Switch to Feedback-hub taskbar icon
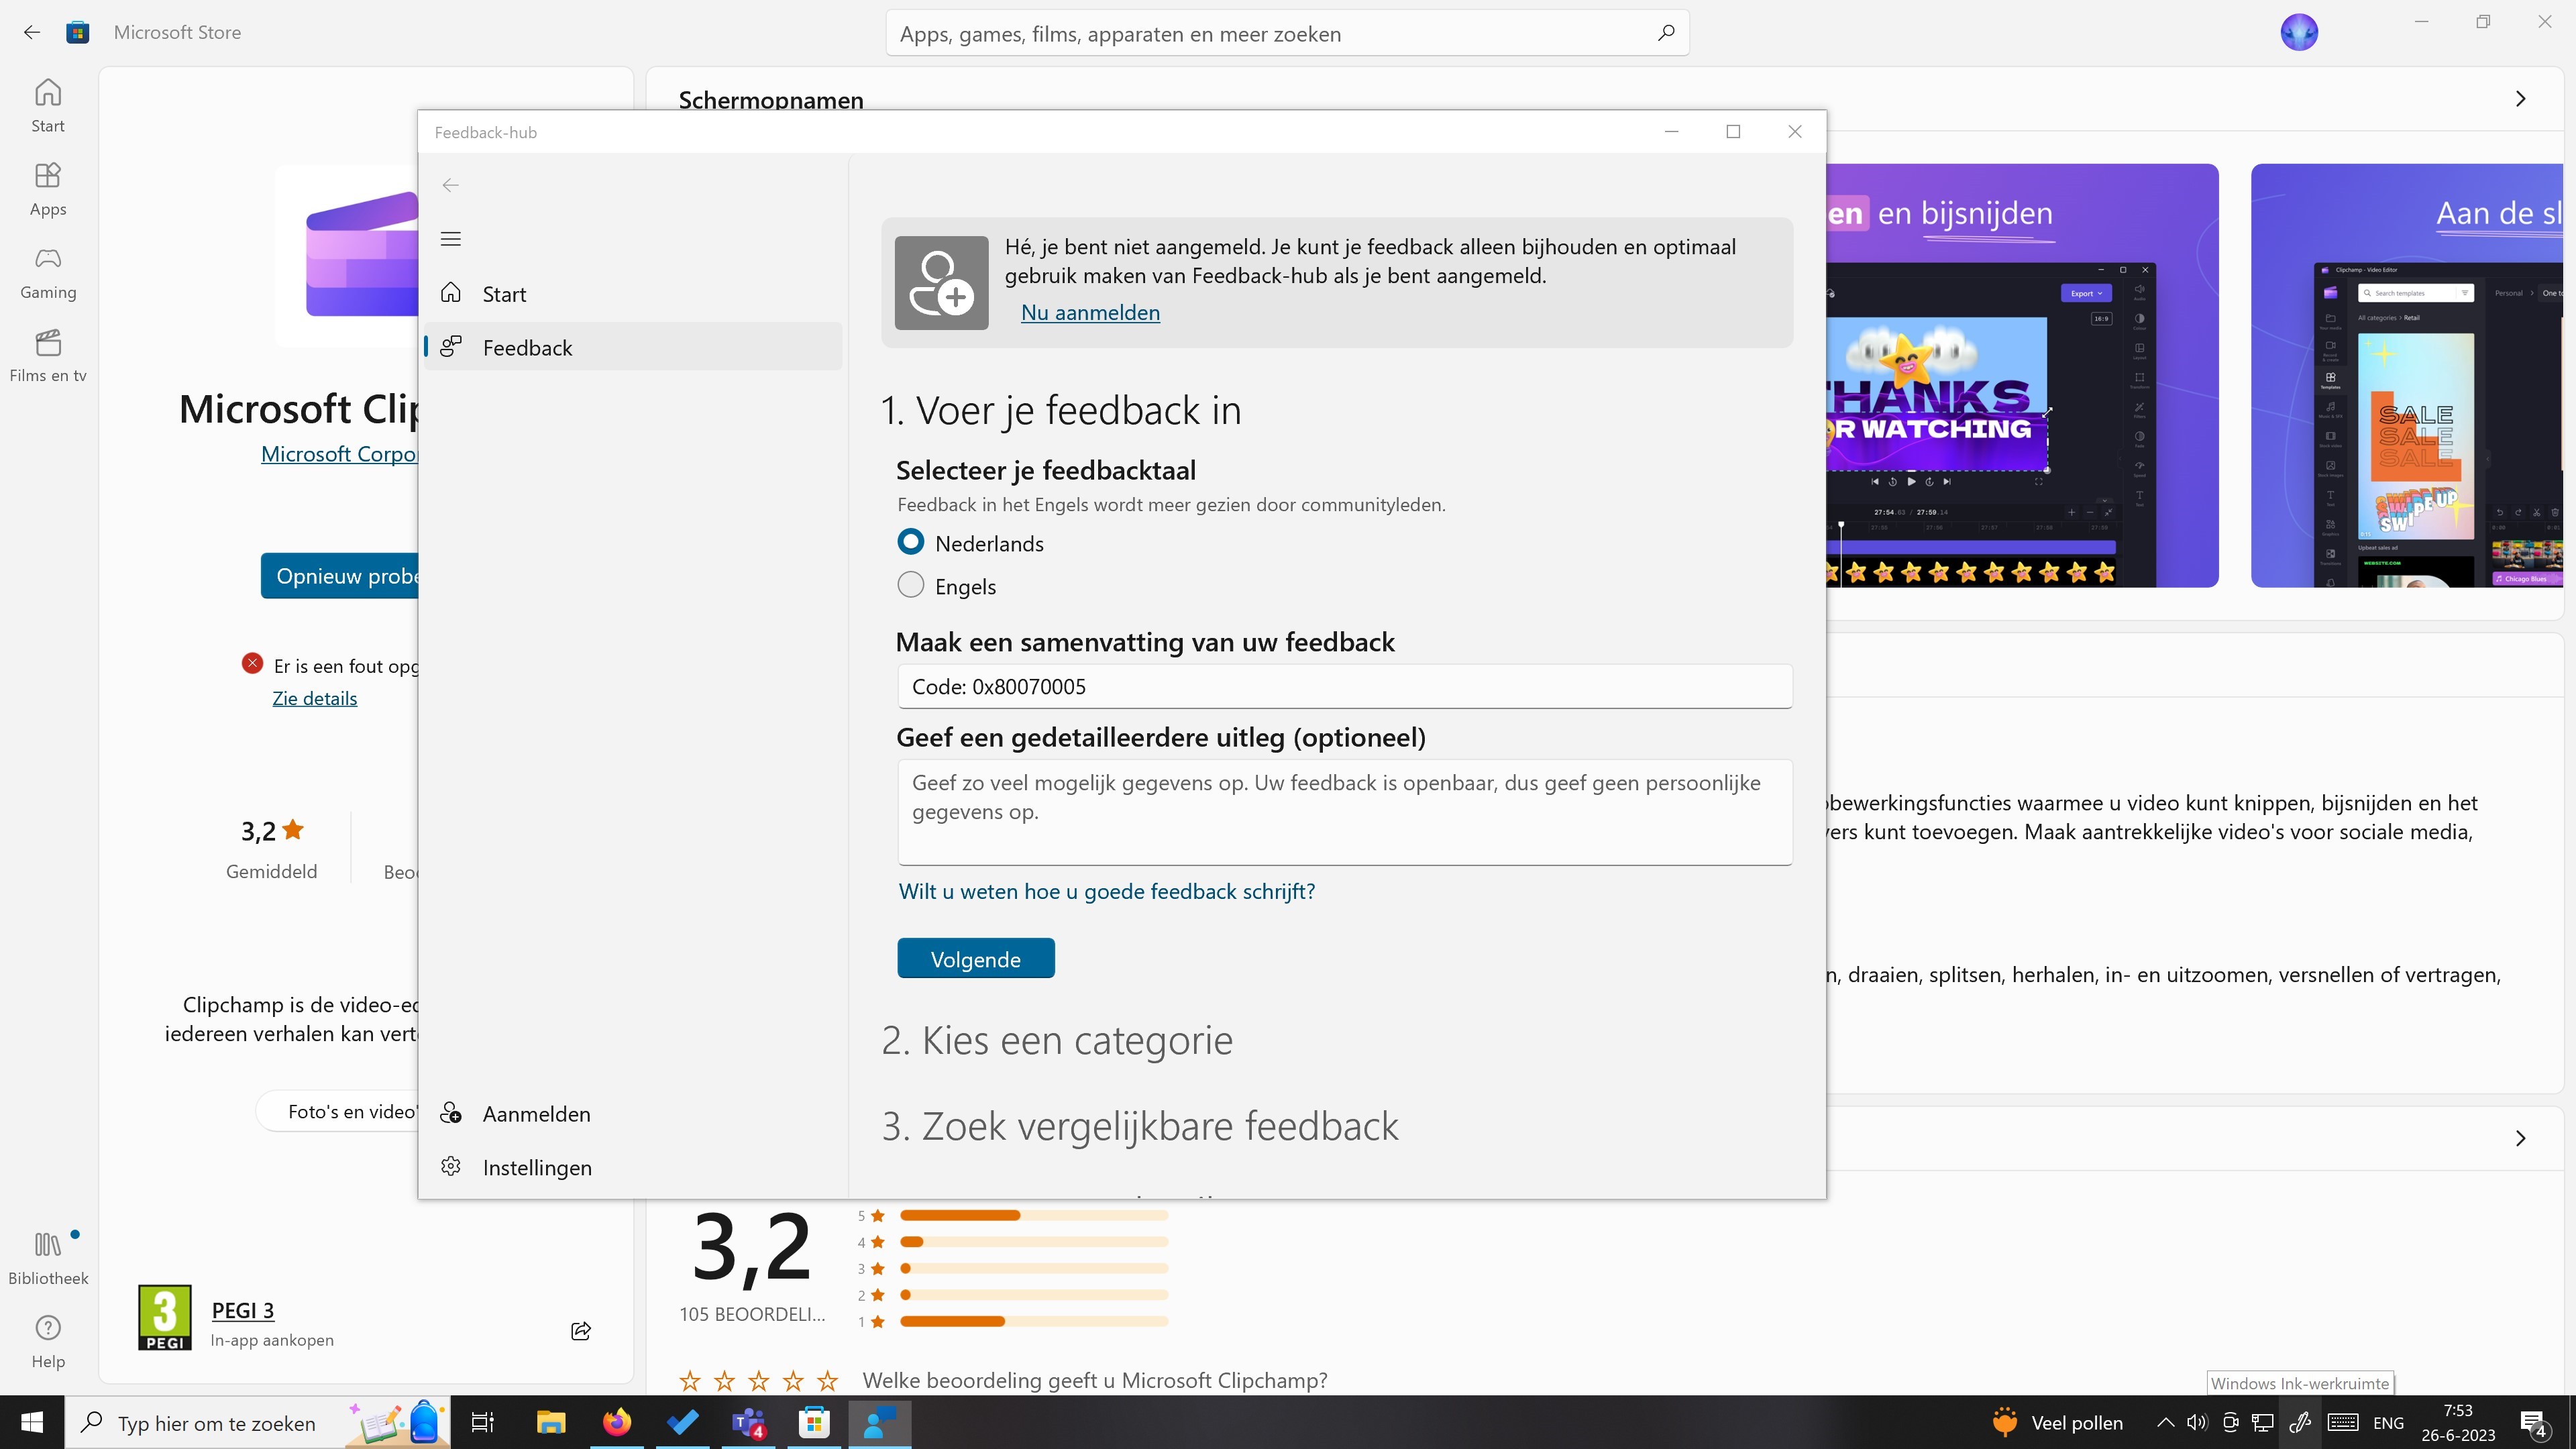This screenshot has width=2576, height=1449. coord(880,1422)
